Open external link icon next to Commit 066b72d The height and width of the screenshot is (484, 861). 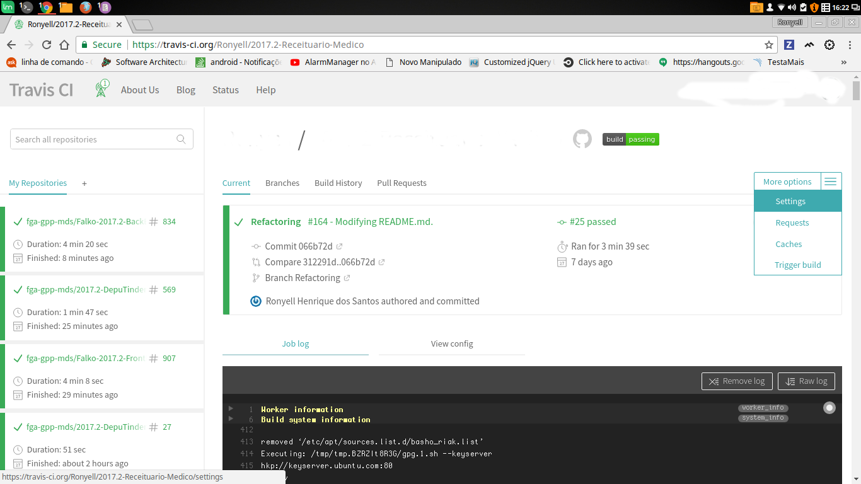point(339,246)
